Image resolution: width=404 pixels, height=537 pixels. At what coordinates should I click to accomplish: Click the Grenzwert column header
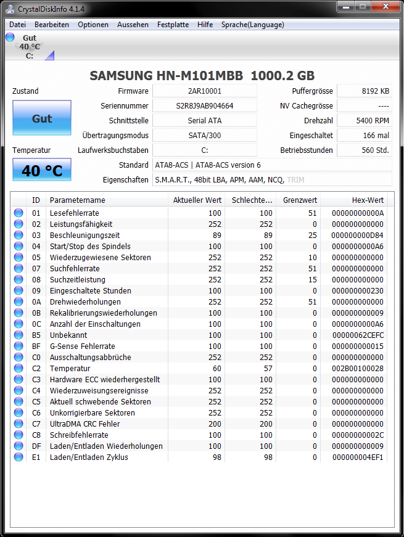[299, 200]
